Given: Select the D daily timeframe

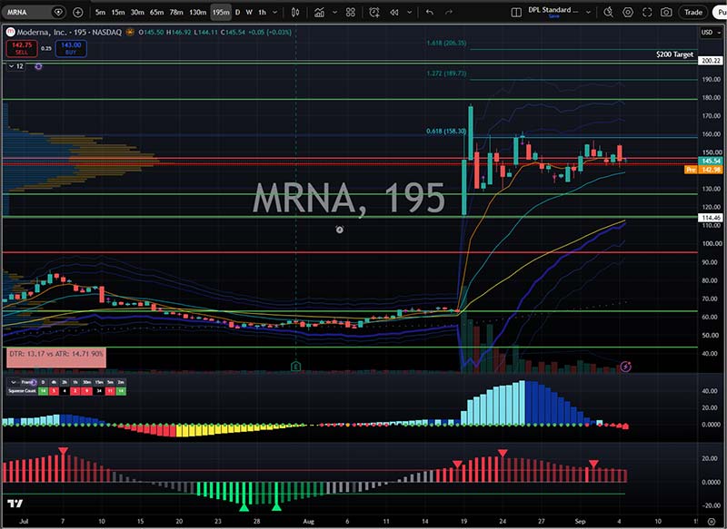Looking at the screenshot, I should coord(237,13).
